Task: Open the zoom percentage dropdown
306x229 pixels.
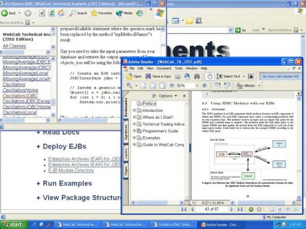Action: coord(197,86)
